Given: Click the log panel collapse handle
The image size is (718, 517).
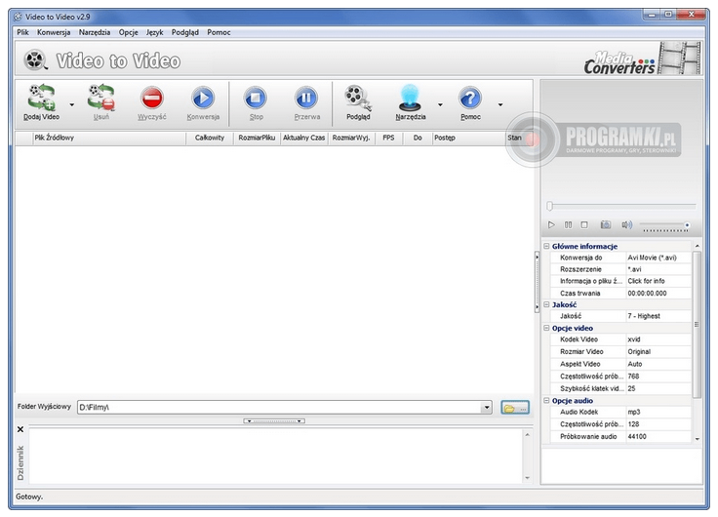Looking at the screenshot, I should (274, 420).
